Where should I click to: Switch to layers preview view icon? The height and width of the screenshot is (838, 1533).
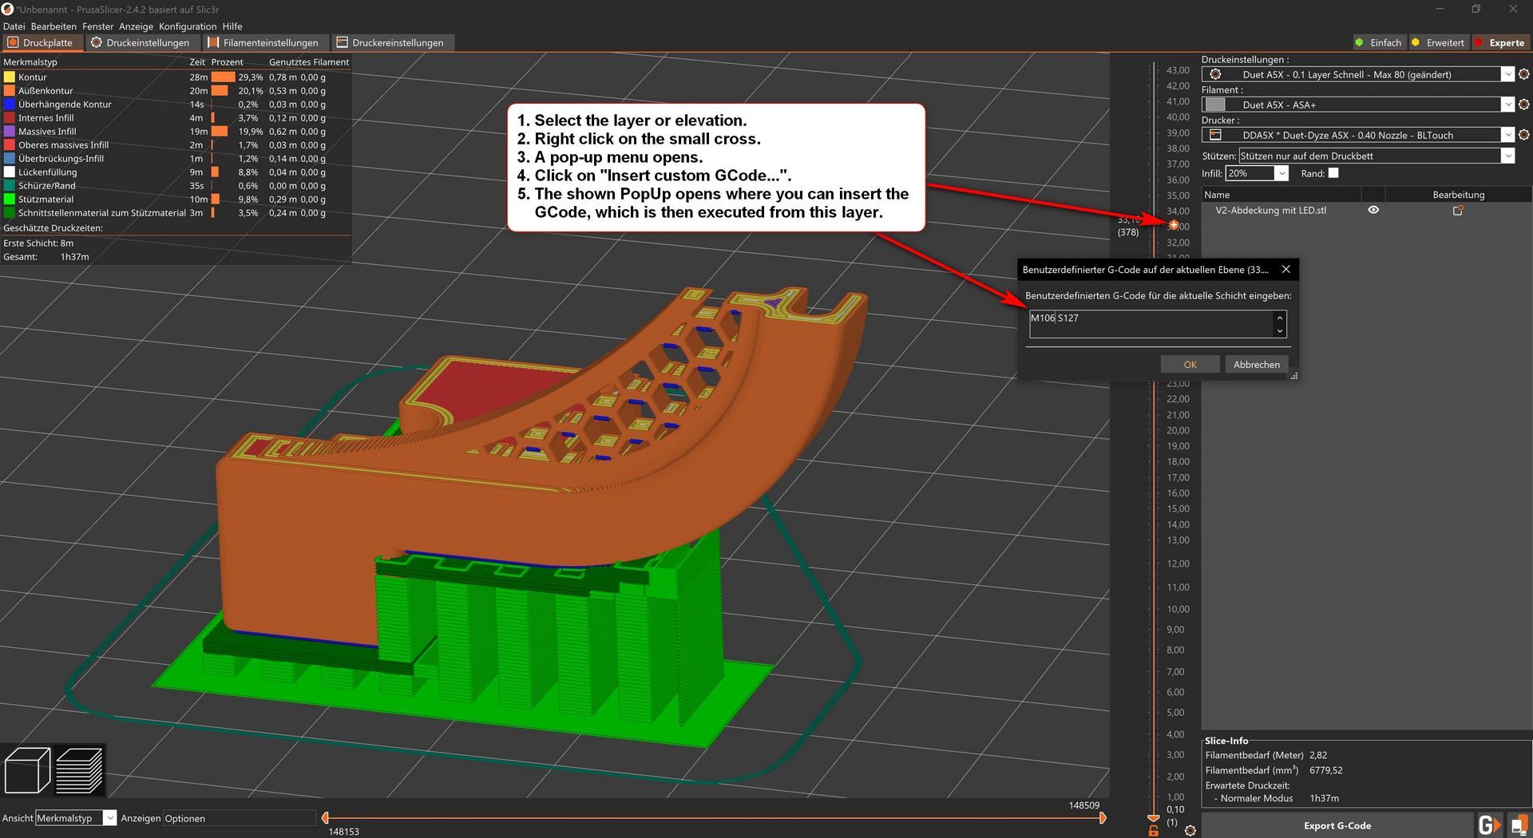pos(79,770)
